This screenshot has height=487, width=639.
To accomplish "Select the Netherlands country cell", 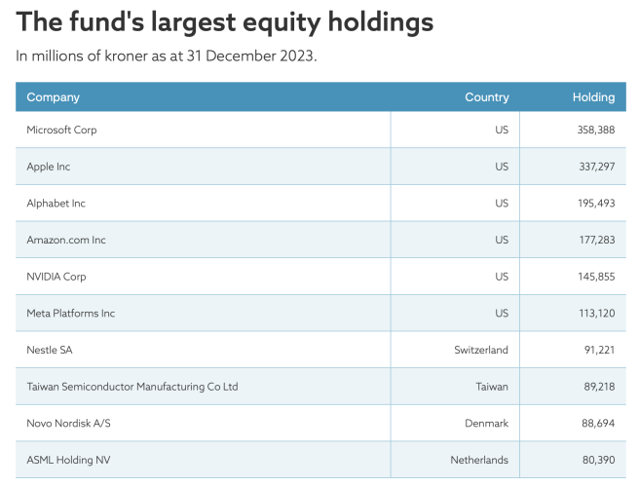I will [x=478, y=460].
